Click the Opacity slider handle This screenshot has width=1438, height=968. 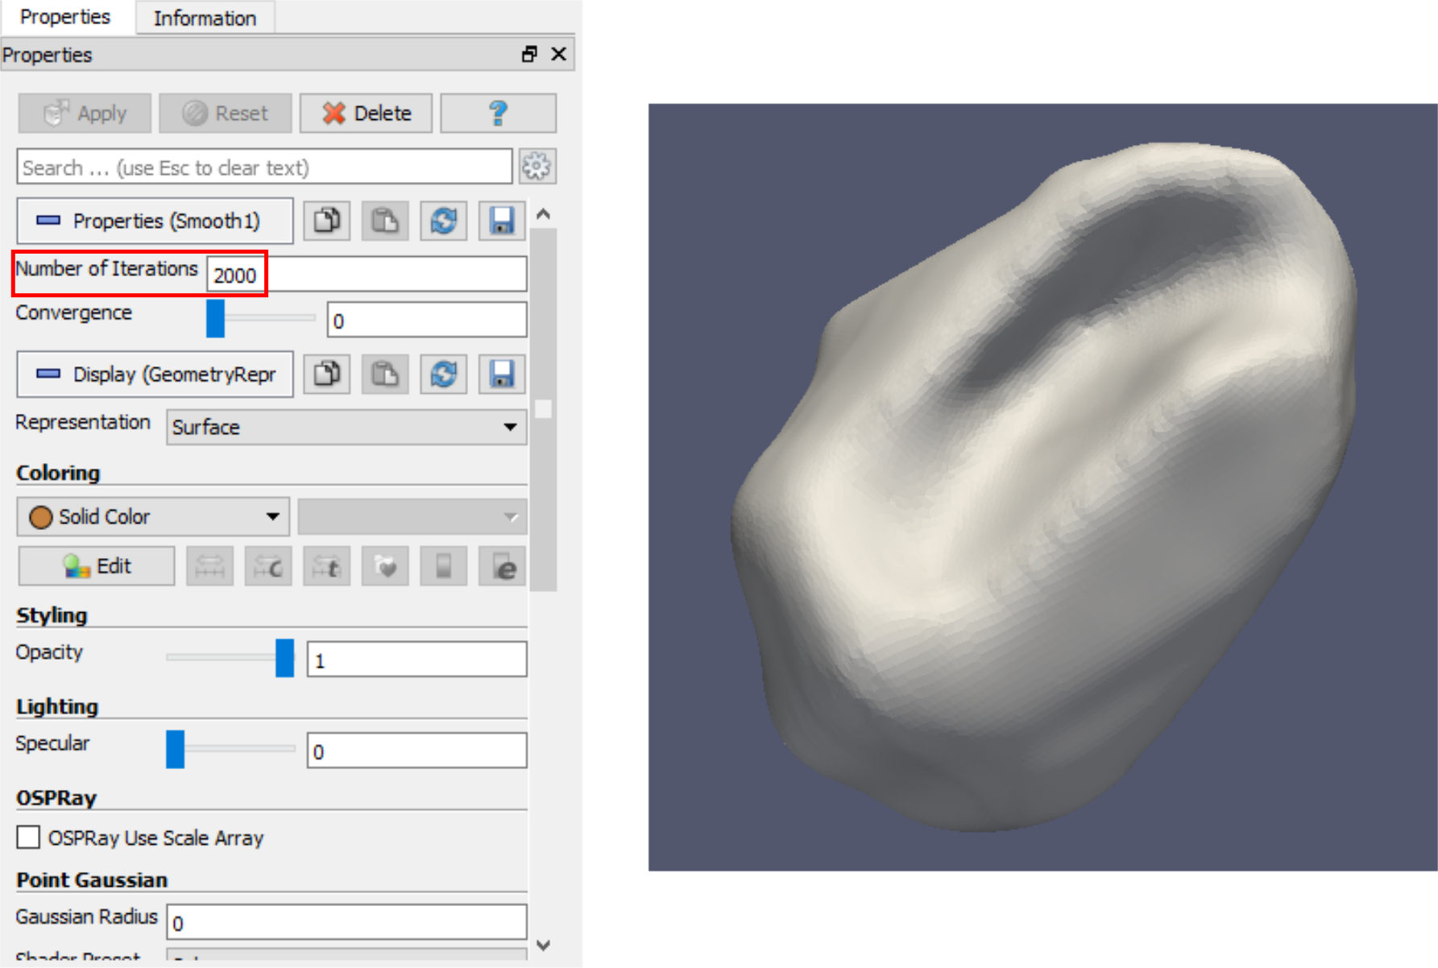point(284,658)
